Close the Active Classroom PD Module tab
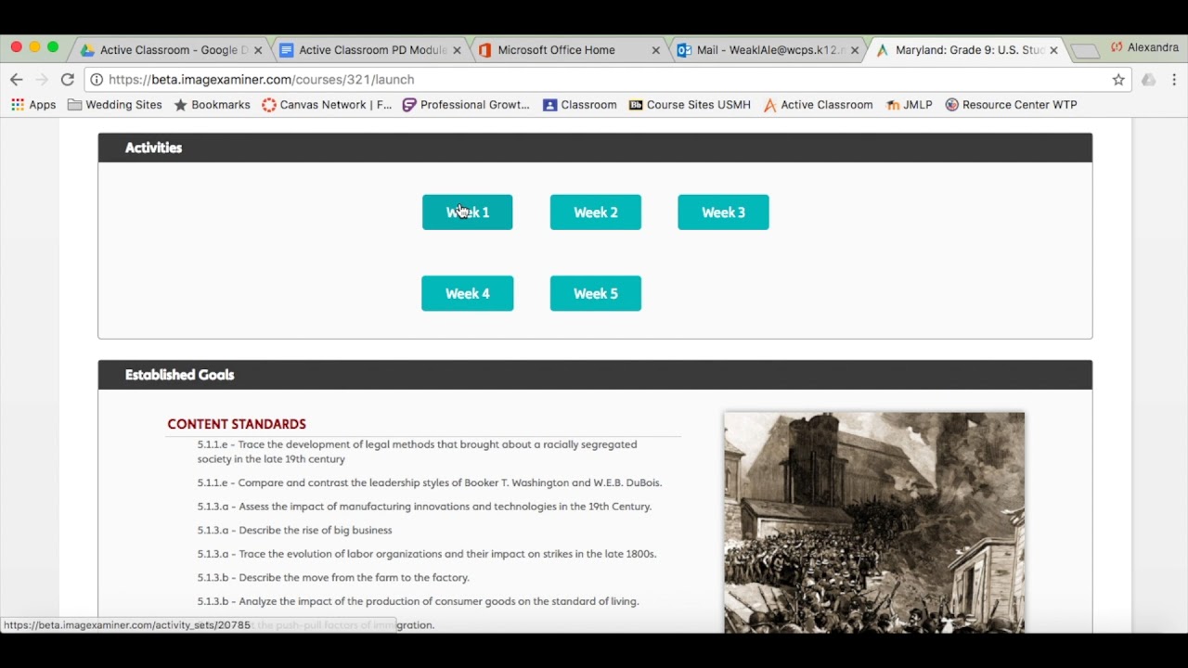The image size is (1188, 668). pyautogui.click(x=457, y=50)
